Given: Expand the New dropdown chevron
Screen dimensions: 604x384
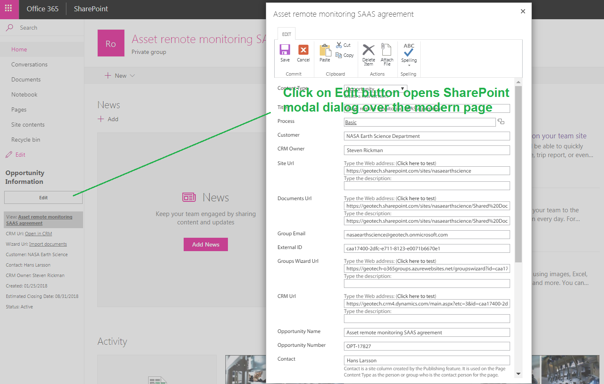Looking at the screenshot, I should [132, 76].
